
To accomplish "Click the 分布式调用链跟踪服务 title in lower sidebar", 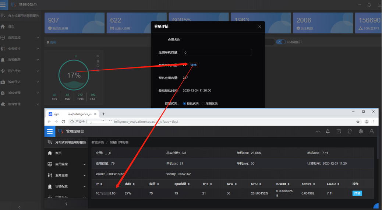I will pos(71,142).
